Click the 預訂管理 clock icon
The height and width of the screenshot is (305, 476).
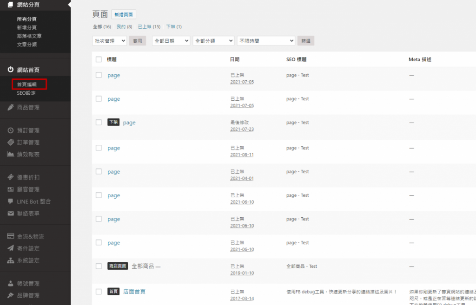point(11,130)
